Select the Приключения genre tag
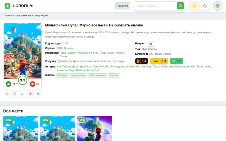Image resolution: width=226 pixels, height=141 pixels. (97, 76)
